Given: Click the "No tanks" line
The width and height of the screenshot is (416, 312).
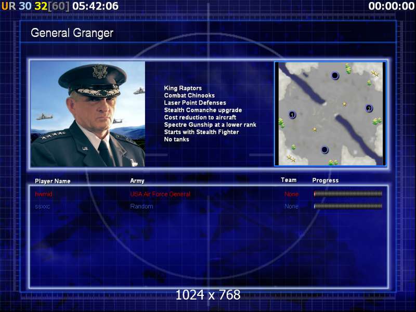Looking at the screenshot, I should click(176, 139).
